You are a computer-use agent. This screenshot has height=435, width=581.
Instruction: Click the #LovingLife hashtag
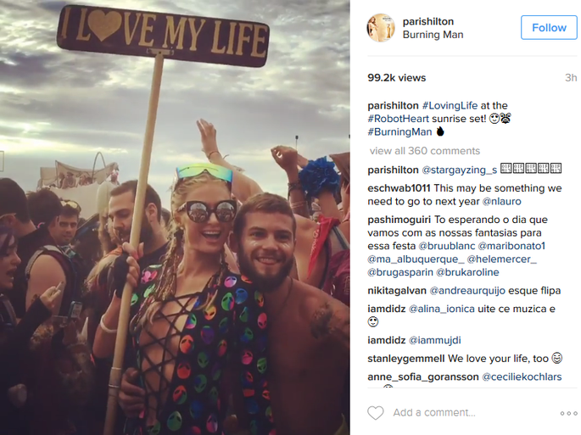450,106
